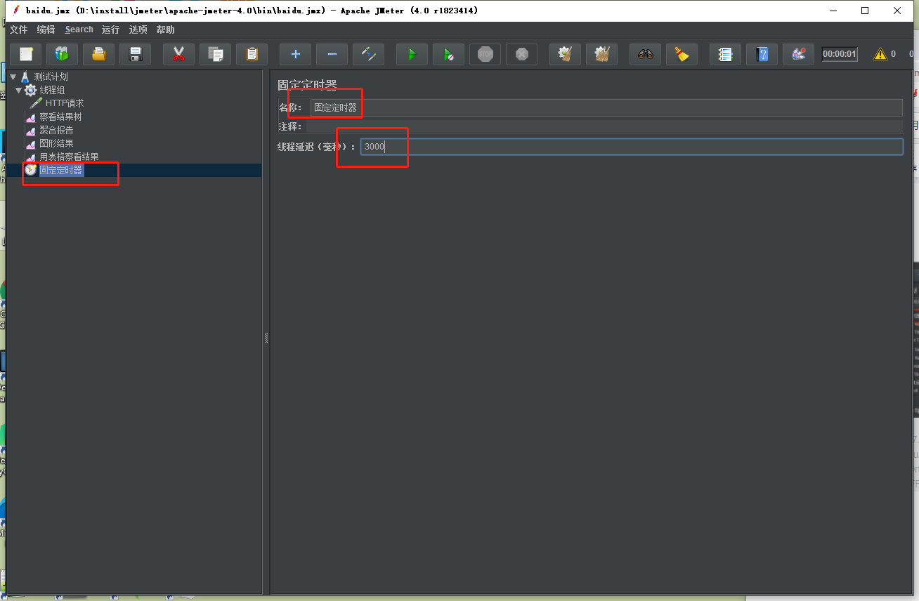The image size is (919, 601).
Task: Click the feather plugin icon in toolbar
Action: pos(798,54)
